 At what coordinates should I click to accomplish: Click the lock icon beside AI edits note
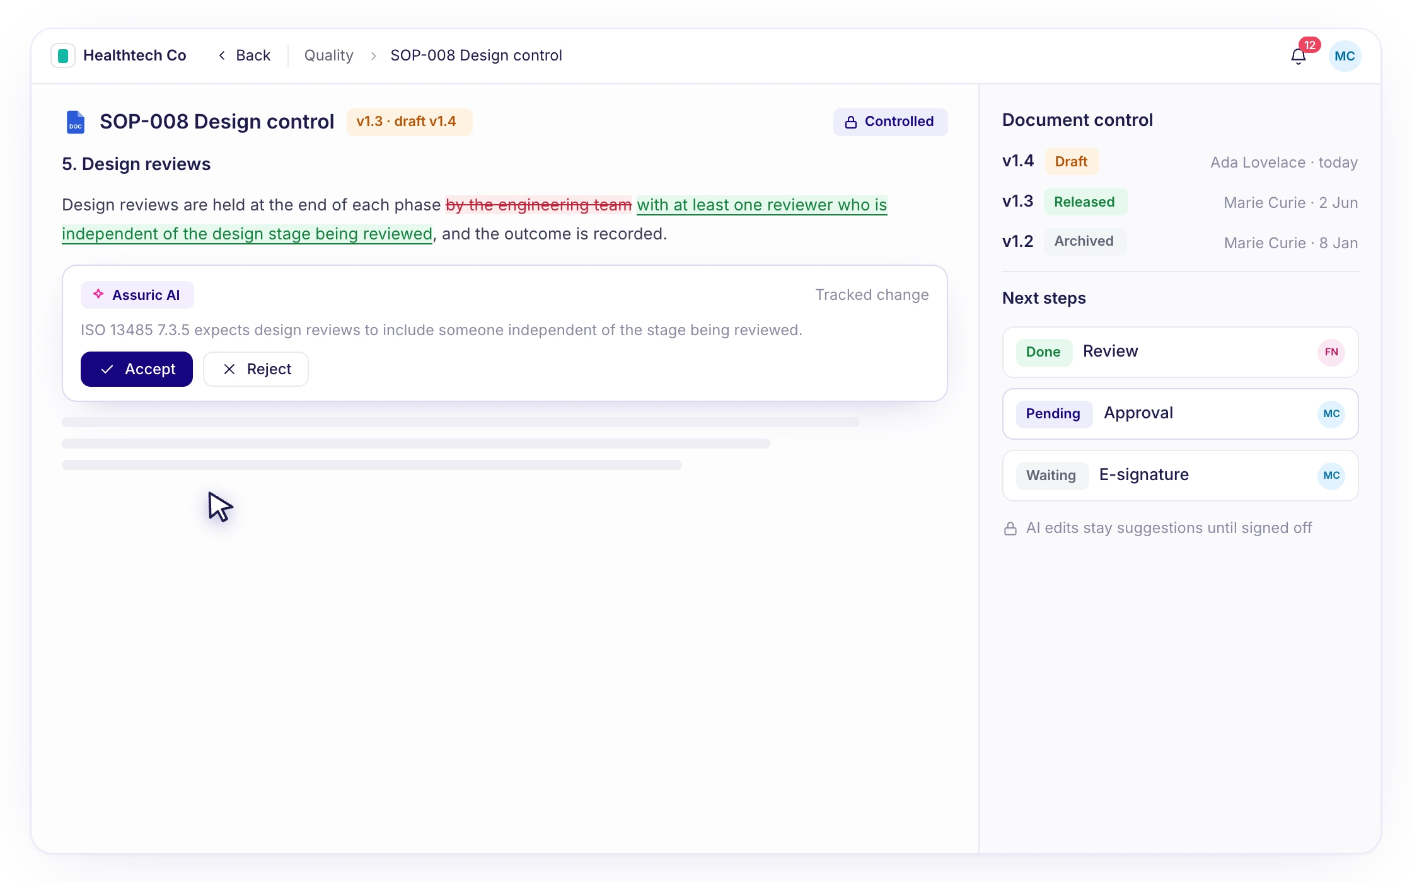click(1010, 529)
